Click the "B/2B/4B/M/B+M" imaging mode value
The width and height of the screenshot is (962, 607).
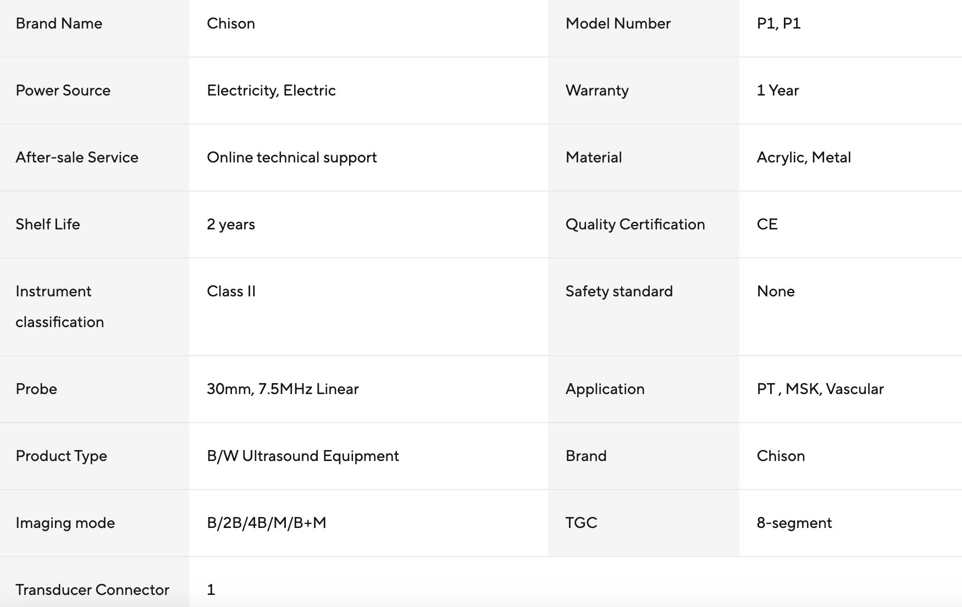coord(266,523)
